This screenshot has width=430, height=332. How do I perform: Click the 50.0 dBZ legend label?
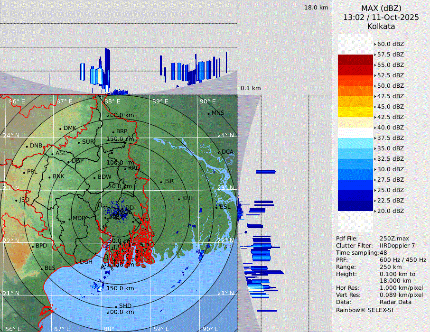tap(390, 86)
